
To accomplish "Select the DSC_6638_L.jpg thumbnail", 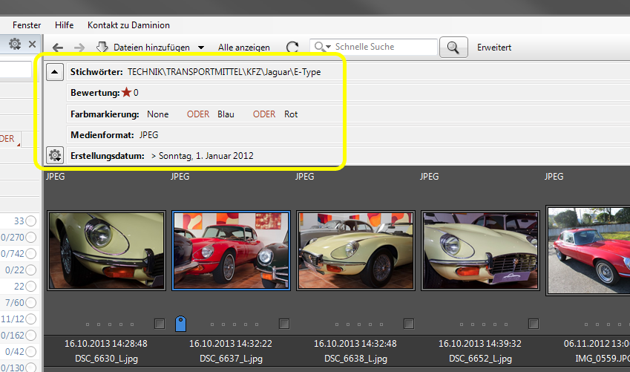I will 355,249.
